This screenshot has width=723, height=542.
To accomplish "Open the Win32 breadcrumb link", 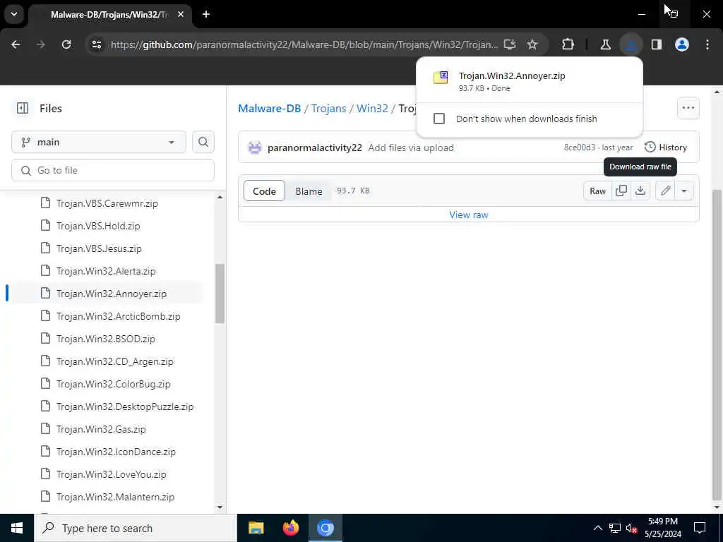I will click(x=372, y=108).
